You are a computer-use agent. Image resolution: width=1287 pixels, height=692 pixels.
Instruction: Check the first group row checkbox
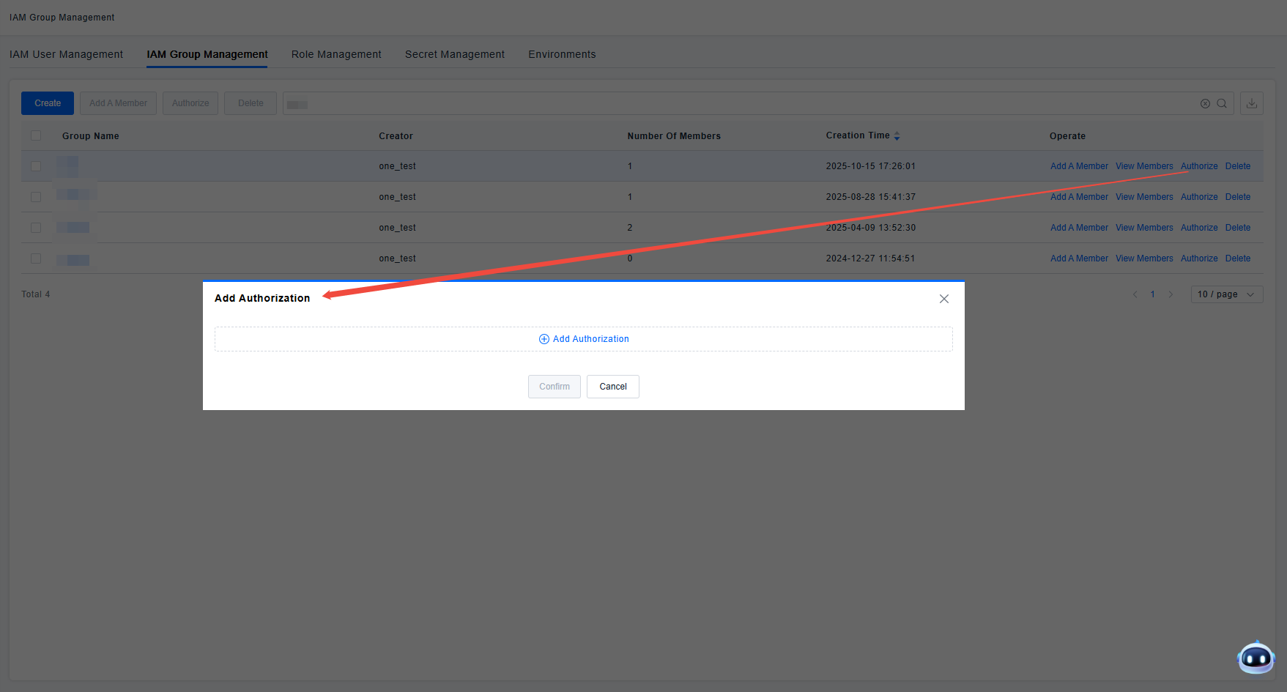pyautogui.click(x=36, y=166)
